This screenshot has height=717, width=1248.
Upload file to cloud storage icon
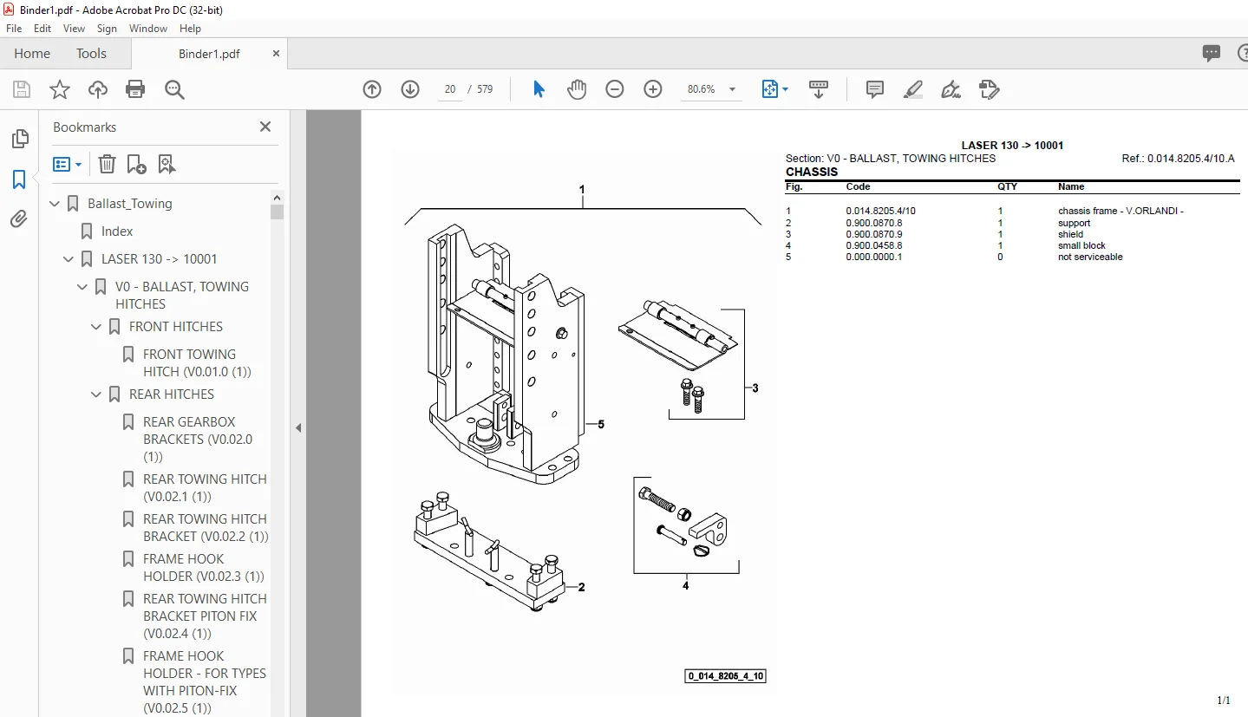point(98,89)
